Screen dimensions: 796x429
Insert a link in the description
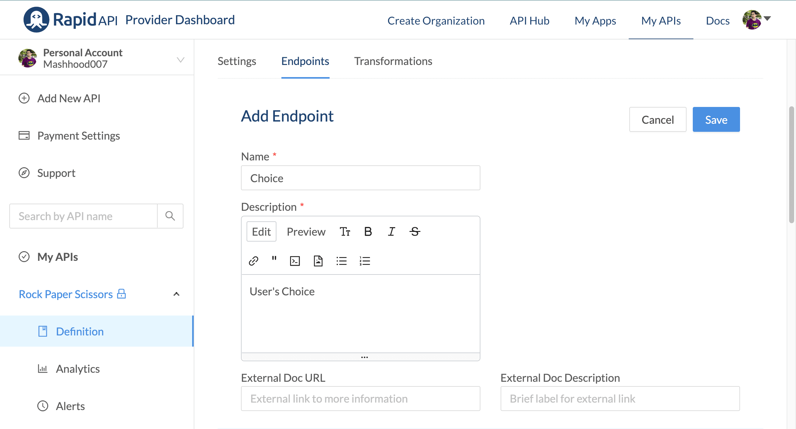253,261
